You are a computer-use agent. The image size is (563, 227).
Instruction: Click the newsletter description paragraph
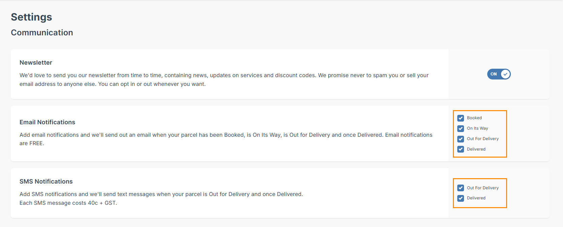[x=224, y=79]
